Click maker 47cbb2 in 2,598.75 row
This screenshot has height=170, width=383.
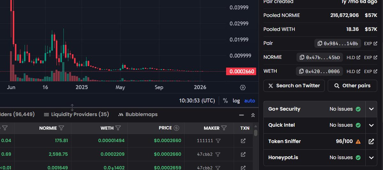[205, 154]
